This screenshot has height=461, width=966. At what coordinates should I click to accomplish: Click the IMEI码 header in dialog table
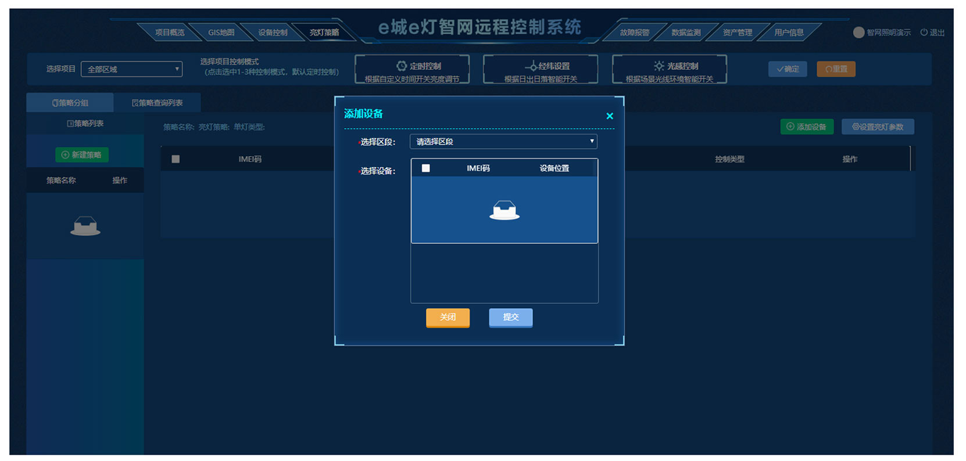click(478, 168)
